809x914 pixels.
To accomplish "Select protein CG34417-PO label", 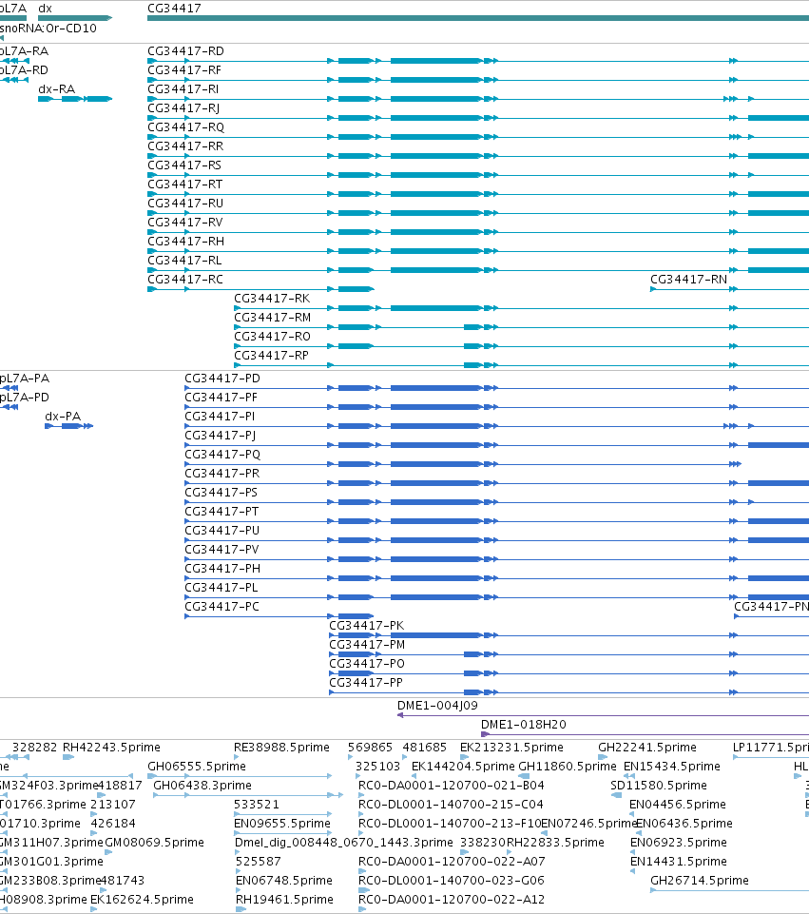I will pos(367,663).
